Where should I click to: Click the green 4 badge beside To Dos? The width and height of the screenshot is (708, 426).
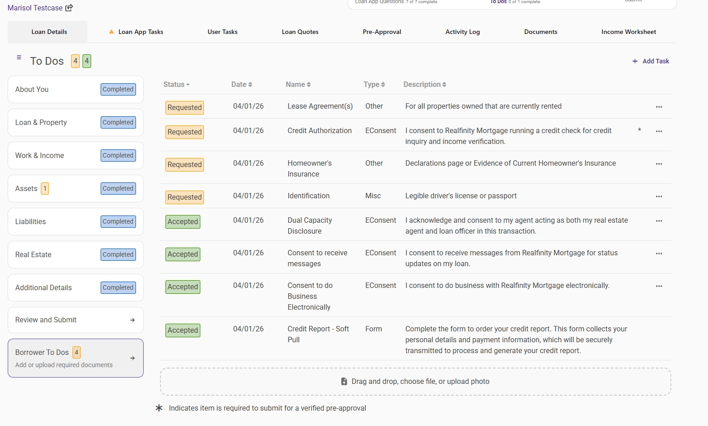coord(87,61)
